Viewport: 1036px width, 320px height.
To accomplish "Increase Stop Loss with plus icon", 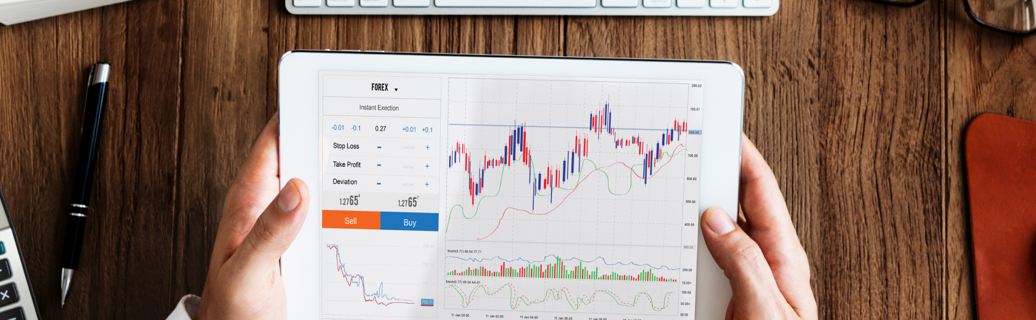I will [427, 147].
